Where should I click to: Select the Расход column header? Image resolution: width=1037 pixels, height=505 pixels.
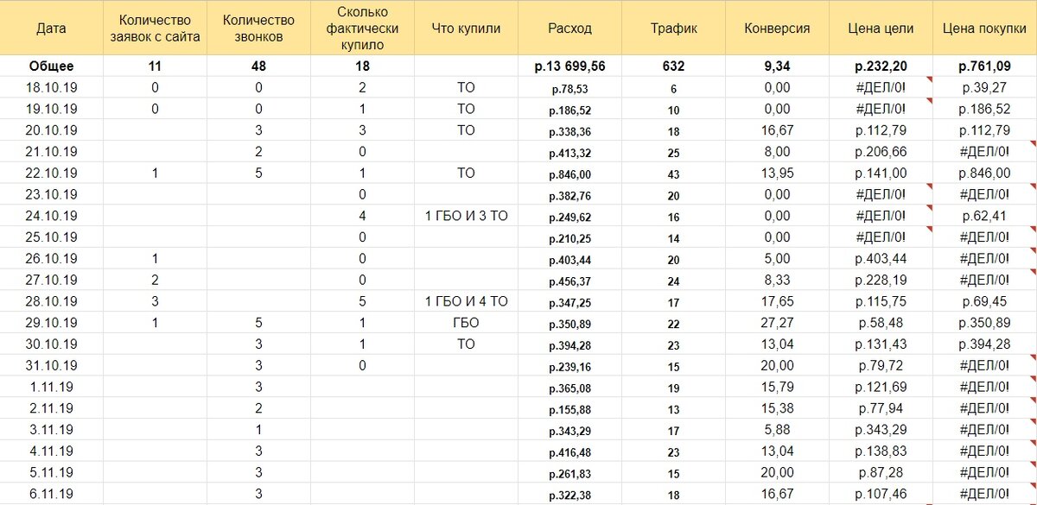pos(570,27)
